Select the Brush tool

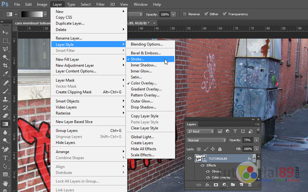5,91
